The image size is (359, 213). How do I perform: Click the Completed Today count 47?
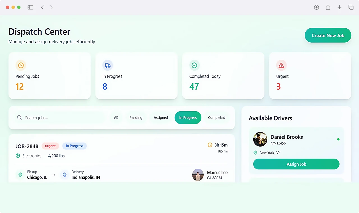pyautogui.click(x=194, y=87)
